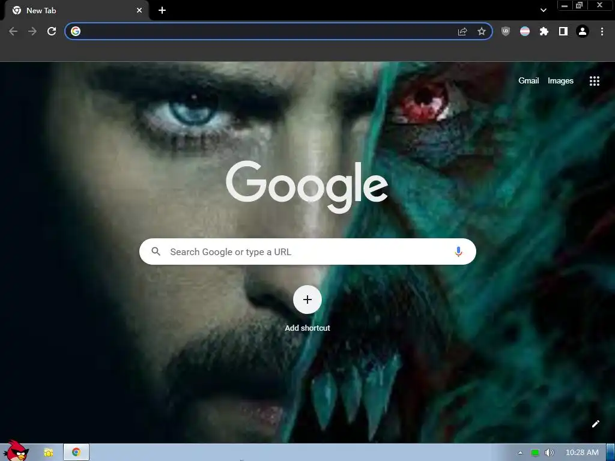Bookmark this tab with star icon
Viewport: 615px width, 461px height.
(x=482, y=31)
